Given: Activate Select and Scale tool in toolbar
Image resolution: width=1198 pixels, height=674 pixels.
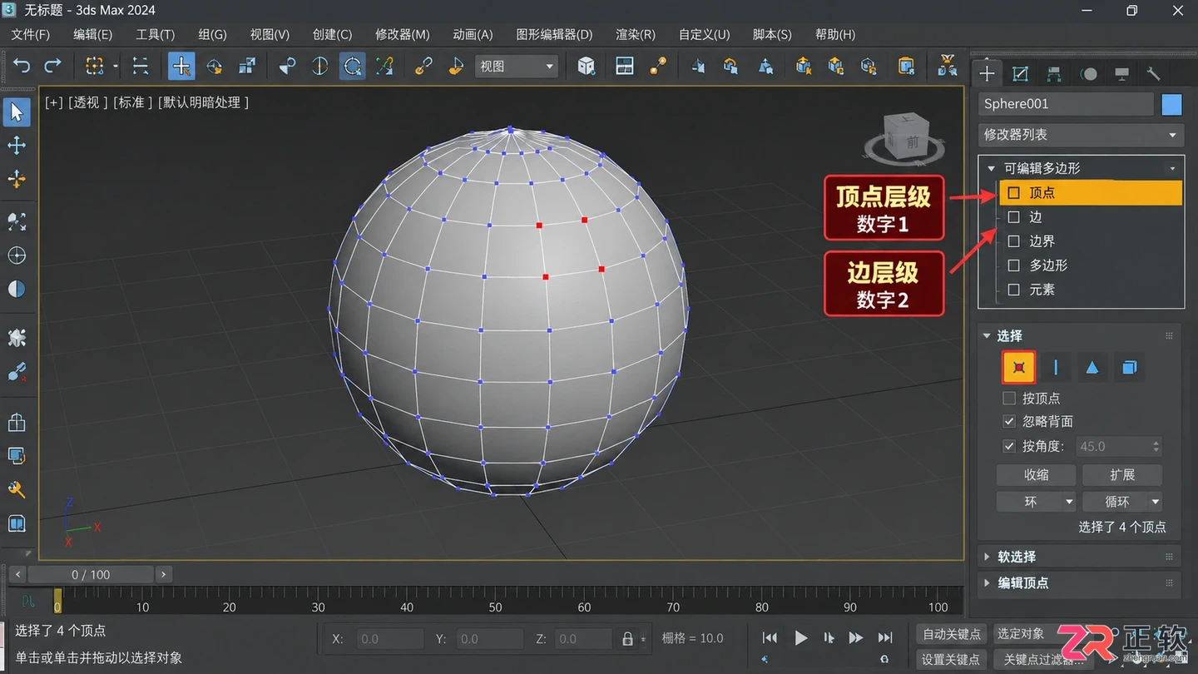Looking at the screenshot, I should pyautogui.click(x=247, y=66).
